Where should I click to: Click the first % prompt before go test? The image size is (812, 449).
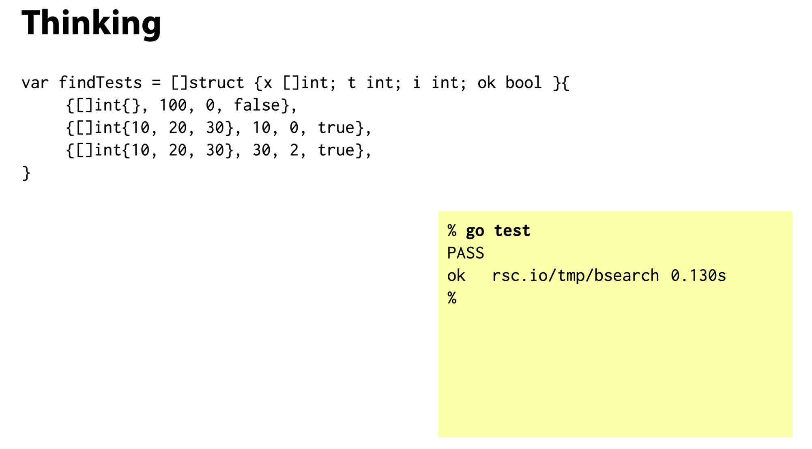[452, 231]
